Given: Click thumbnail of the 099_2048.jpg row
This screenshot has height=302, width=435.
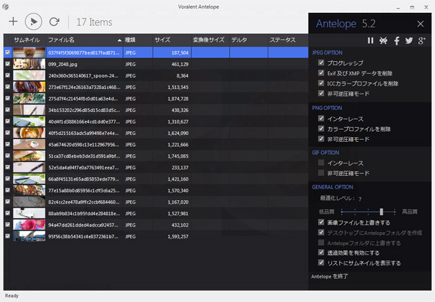Looking at the screenshot, I should pos(29,64).
